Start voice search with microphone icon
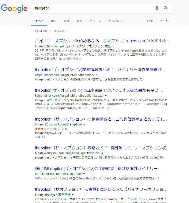The image size is (189, 203). click(157, 8)
